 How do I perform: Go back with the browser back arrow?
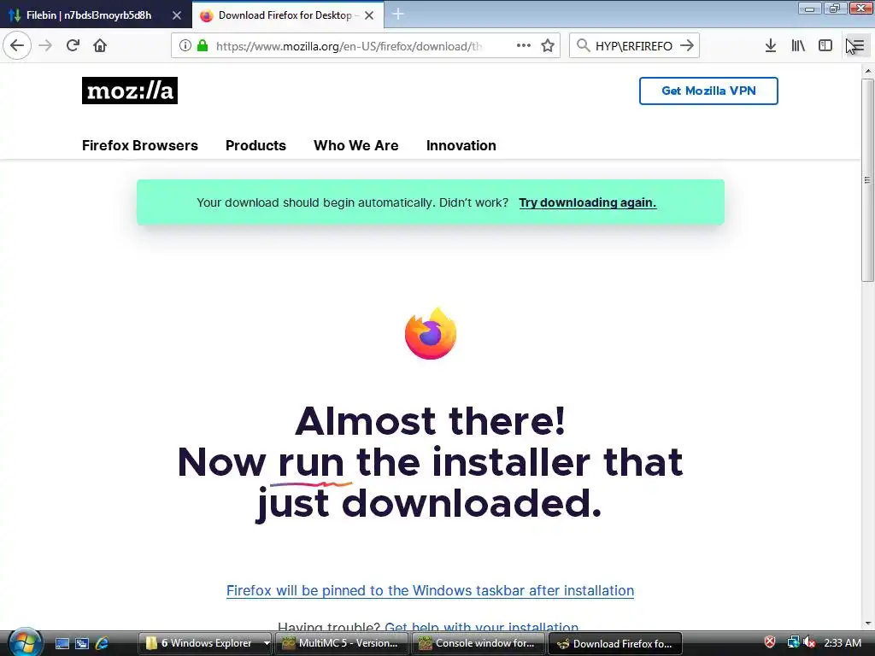(17, 45)
